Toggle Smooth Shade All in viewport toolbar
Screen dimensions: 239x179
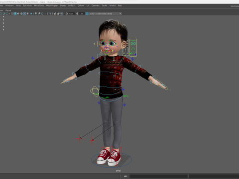pyautogui.click(x=15, y=13)
